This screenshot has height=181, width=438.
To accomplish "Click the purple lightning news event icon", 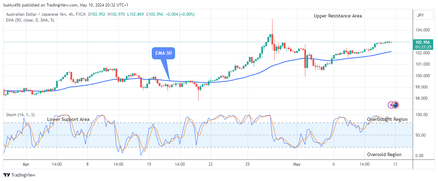I will [x=391, y=105].
